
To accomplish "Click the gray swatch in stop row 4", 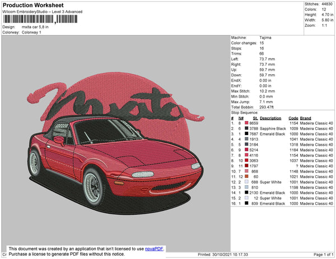I will (246, 139).
